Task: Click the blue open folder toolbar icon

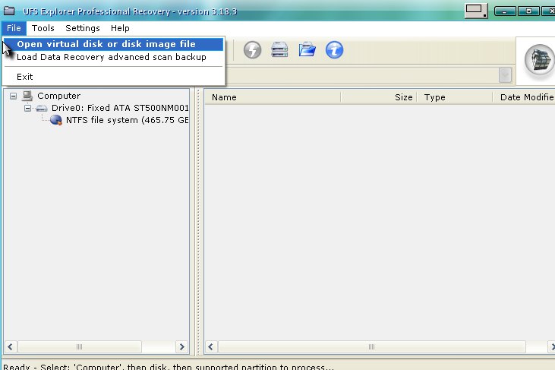Action: [x=307, y=49]
